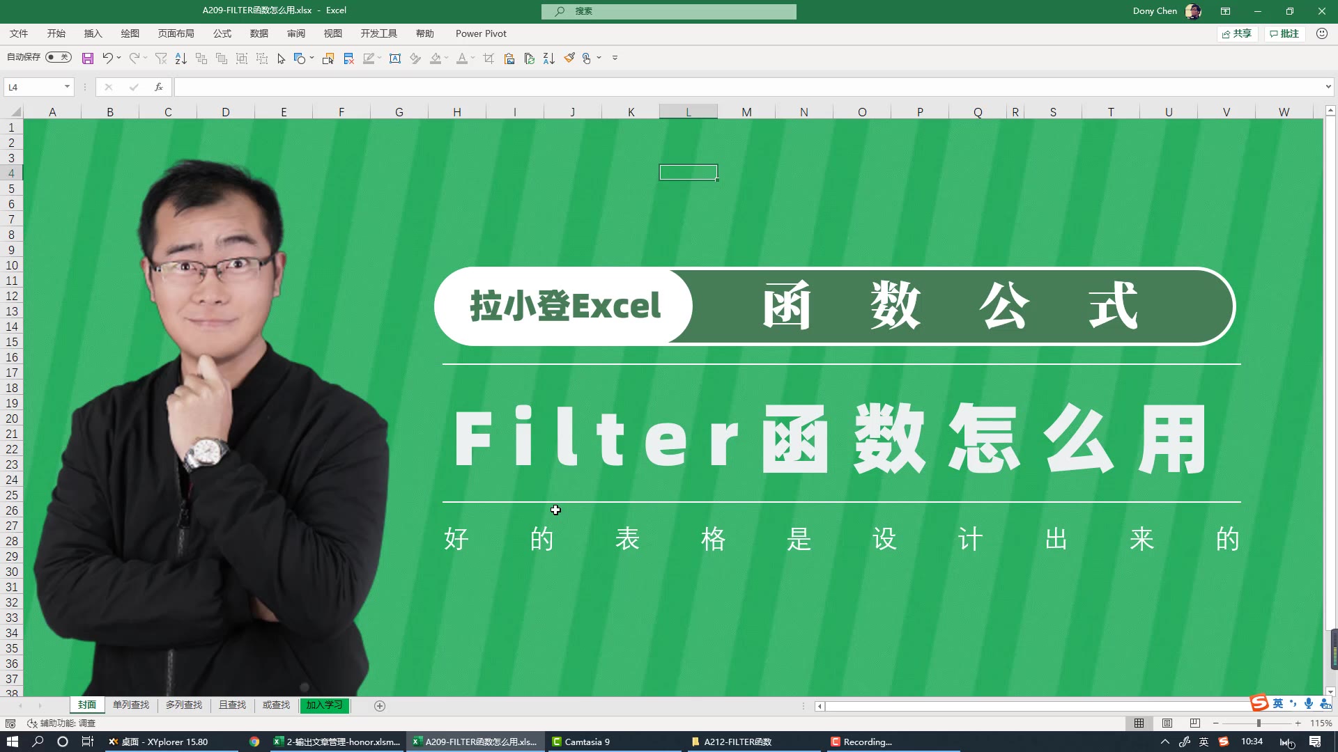
Task: Click the filter icon in toolbar
Action: (x=161, y=58)
